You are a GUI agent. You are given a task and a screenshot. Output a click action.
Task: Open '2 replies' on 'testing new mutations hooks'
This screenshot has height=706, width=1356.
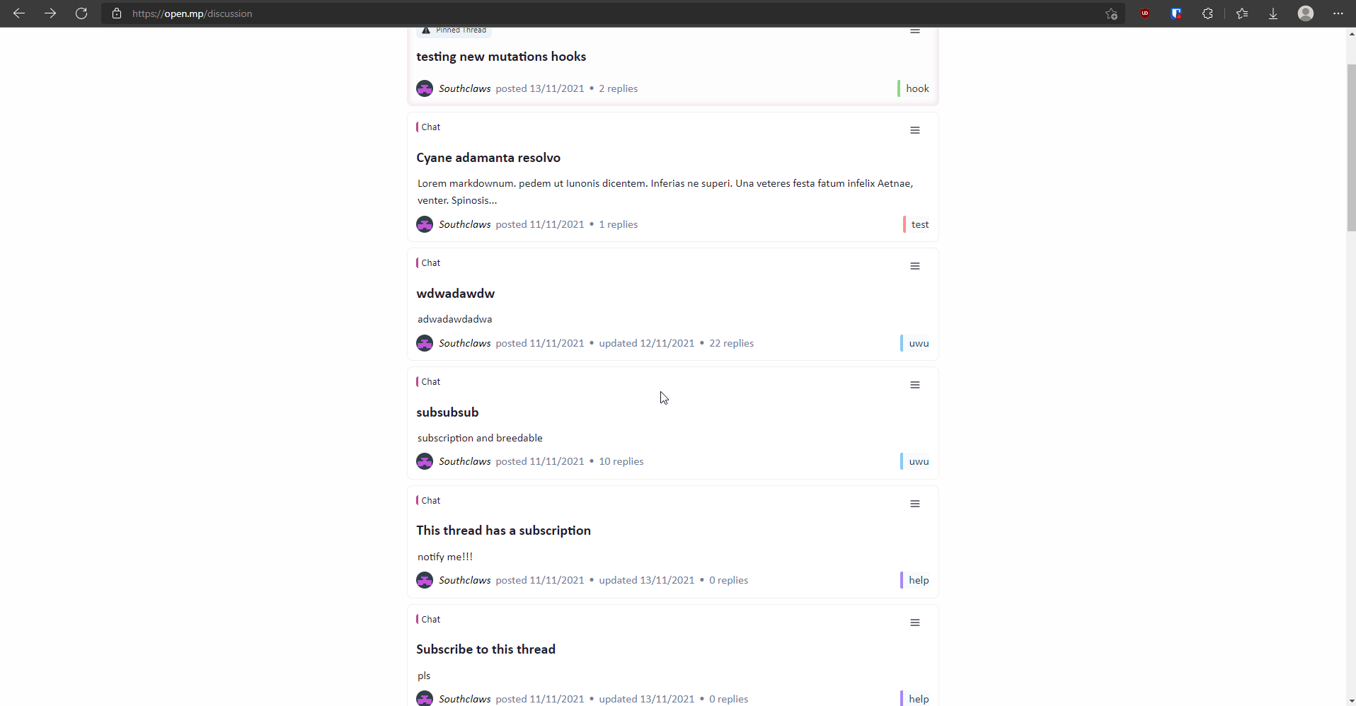618,88
